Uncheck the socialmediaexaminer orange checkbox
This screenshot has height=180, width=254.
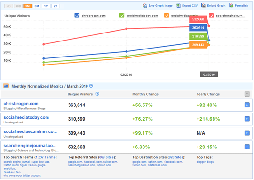pos(167,16)
